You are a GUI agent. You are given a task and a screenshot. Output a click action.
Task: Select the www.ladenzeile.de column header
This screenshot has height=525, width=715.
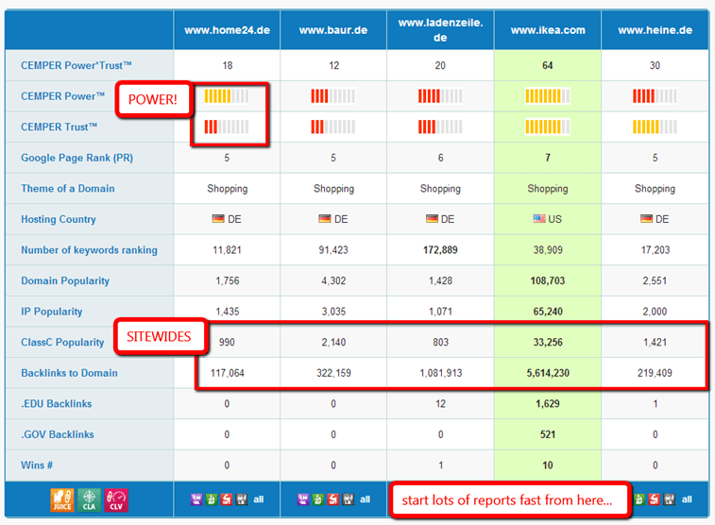click(x=440, y=30)
